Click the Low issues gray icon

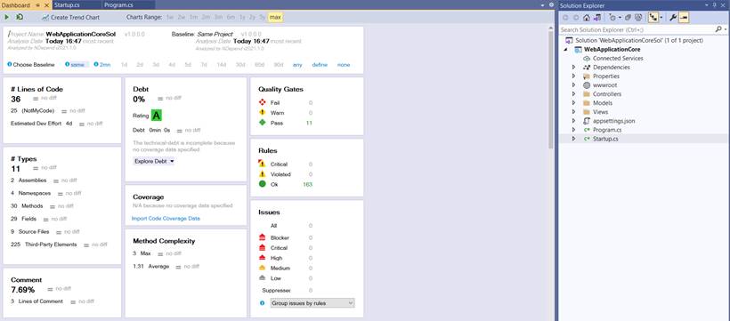point(262,278)
